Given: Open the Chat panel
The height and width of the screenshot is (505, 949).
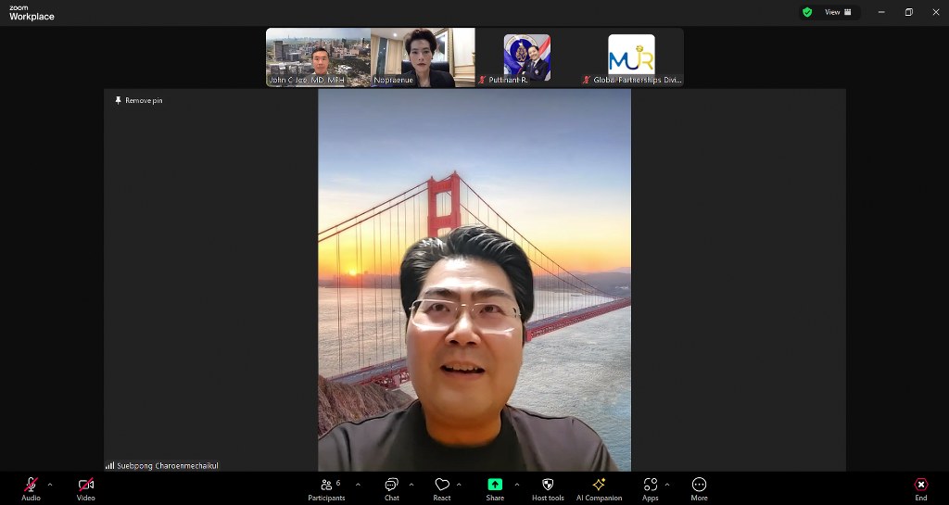Looking at the screenshot, I should tap(391, 488).
